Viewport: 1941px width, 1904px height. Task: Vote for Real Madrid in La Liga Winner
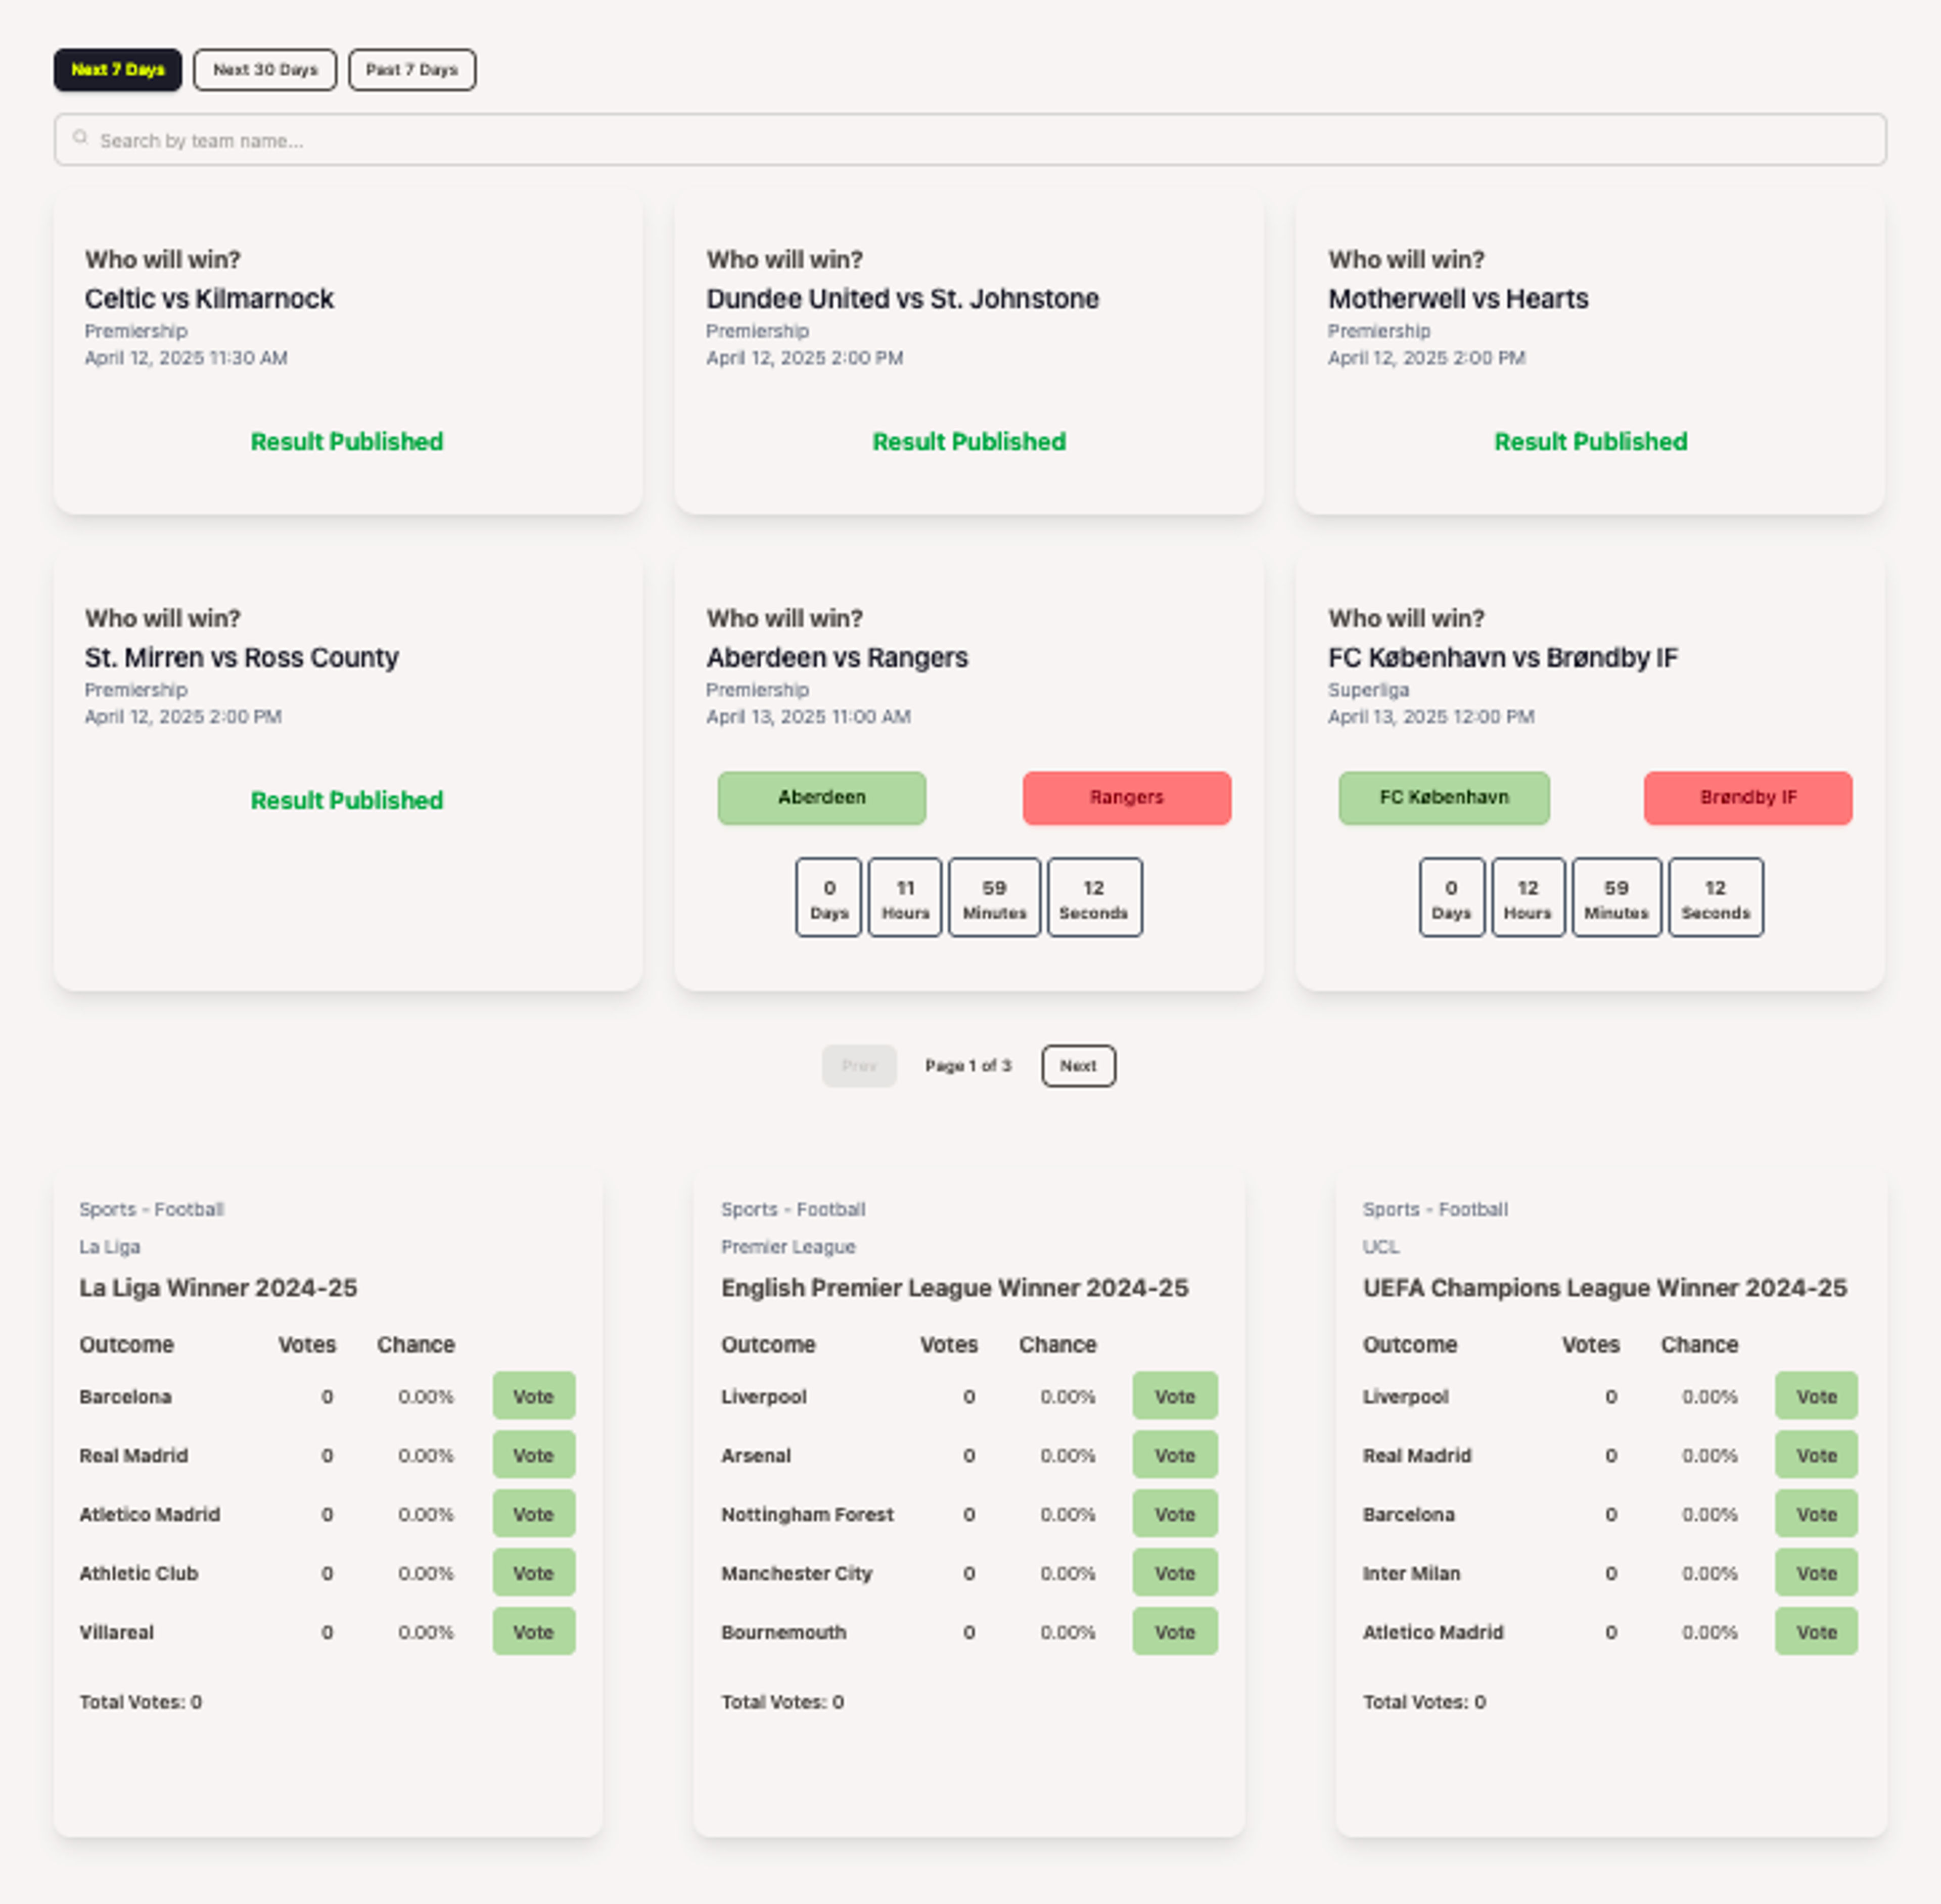[534, 1455]
